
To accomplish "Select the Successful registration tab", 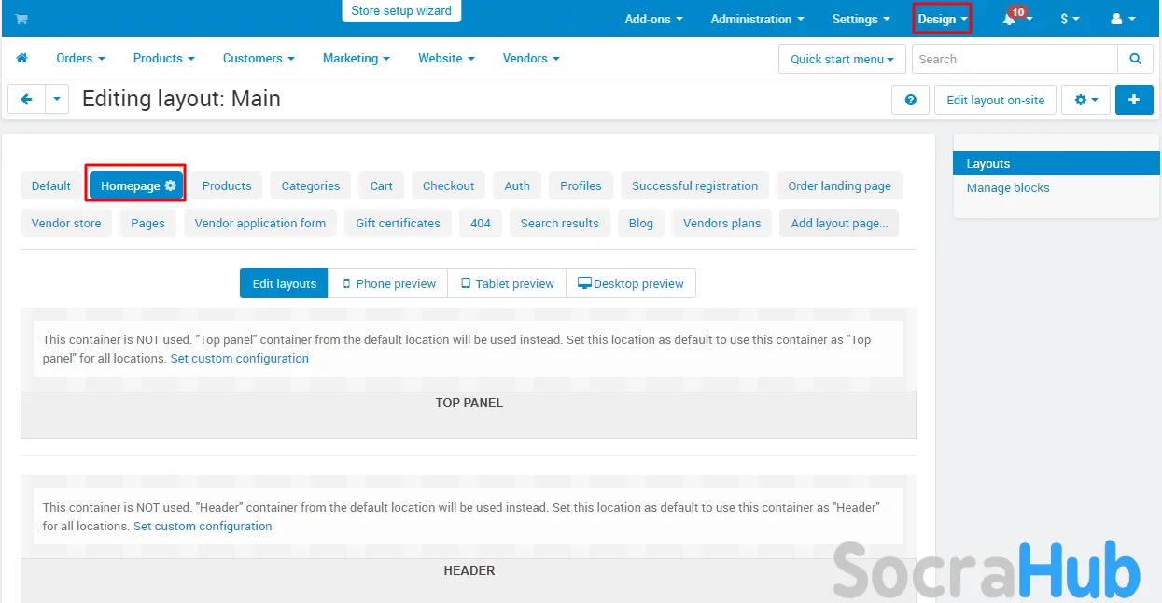I will tap(694, 185).
